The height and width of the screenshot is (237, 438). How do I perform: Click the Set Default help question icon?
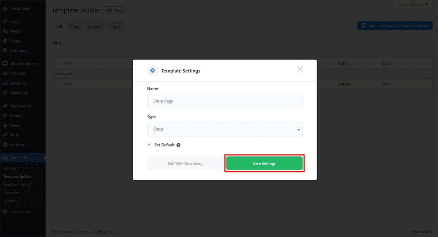179,145
